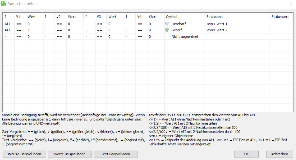Click V2 operator == in the Scharf row

(60, 30)
